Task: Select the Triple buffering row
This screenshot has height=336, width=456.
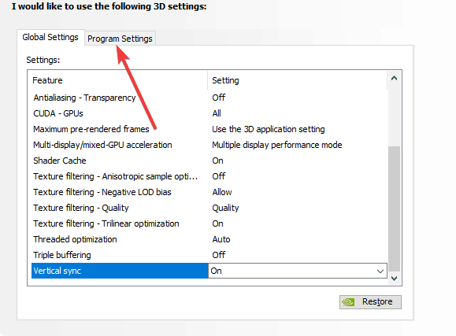Action: tap(209, 255)
